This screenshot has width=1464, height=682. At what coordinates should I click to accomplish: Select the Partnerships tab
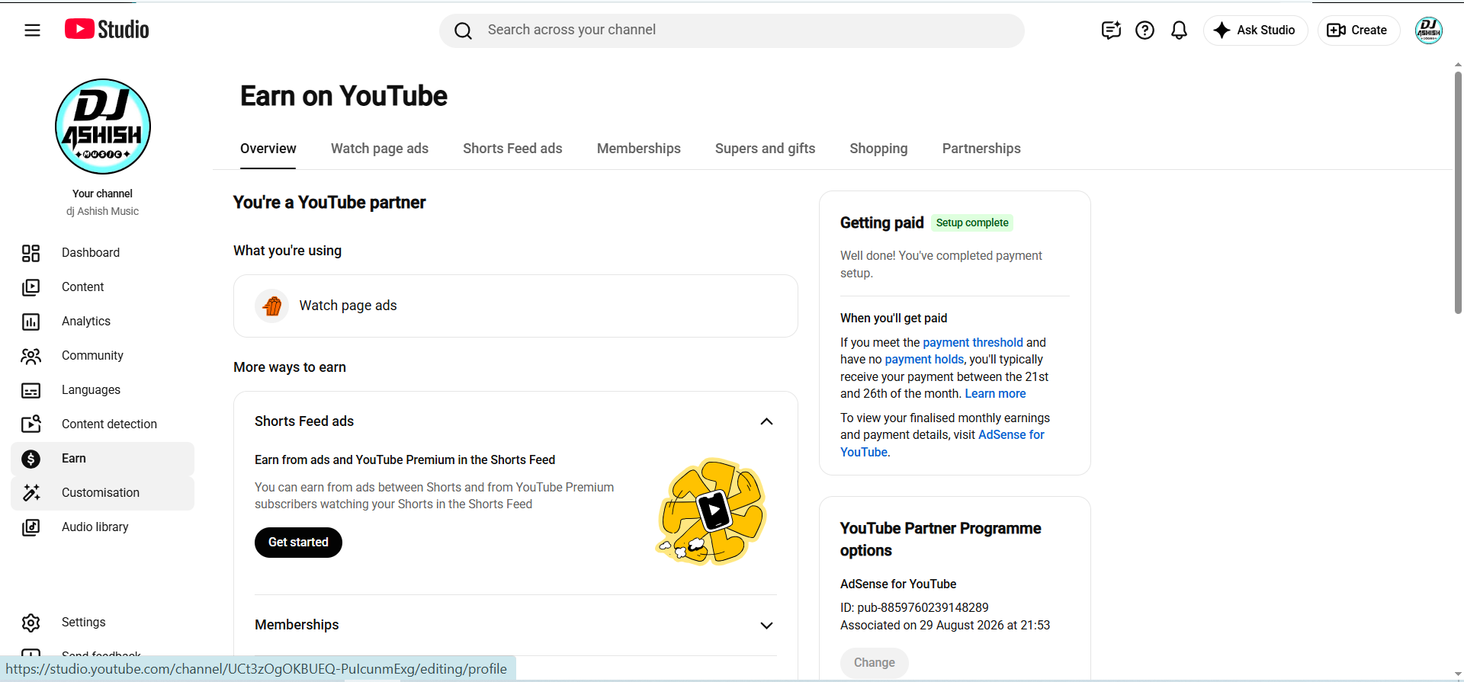[981, 149]
